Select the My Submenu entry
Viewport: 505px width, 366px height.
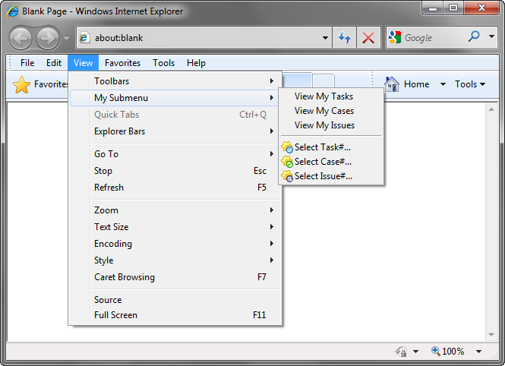click(174, 98)
